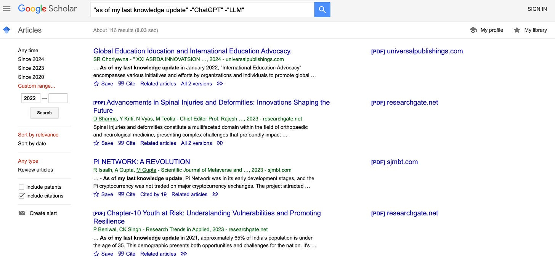The height and width of the screenshot is (263, 555).
Task: Select Any type filter
Action: coord(28,161)
